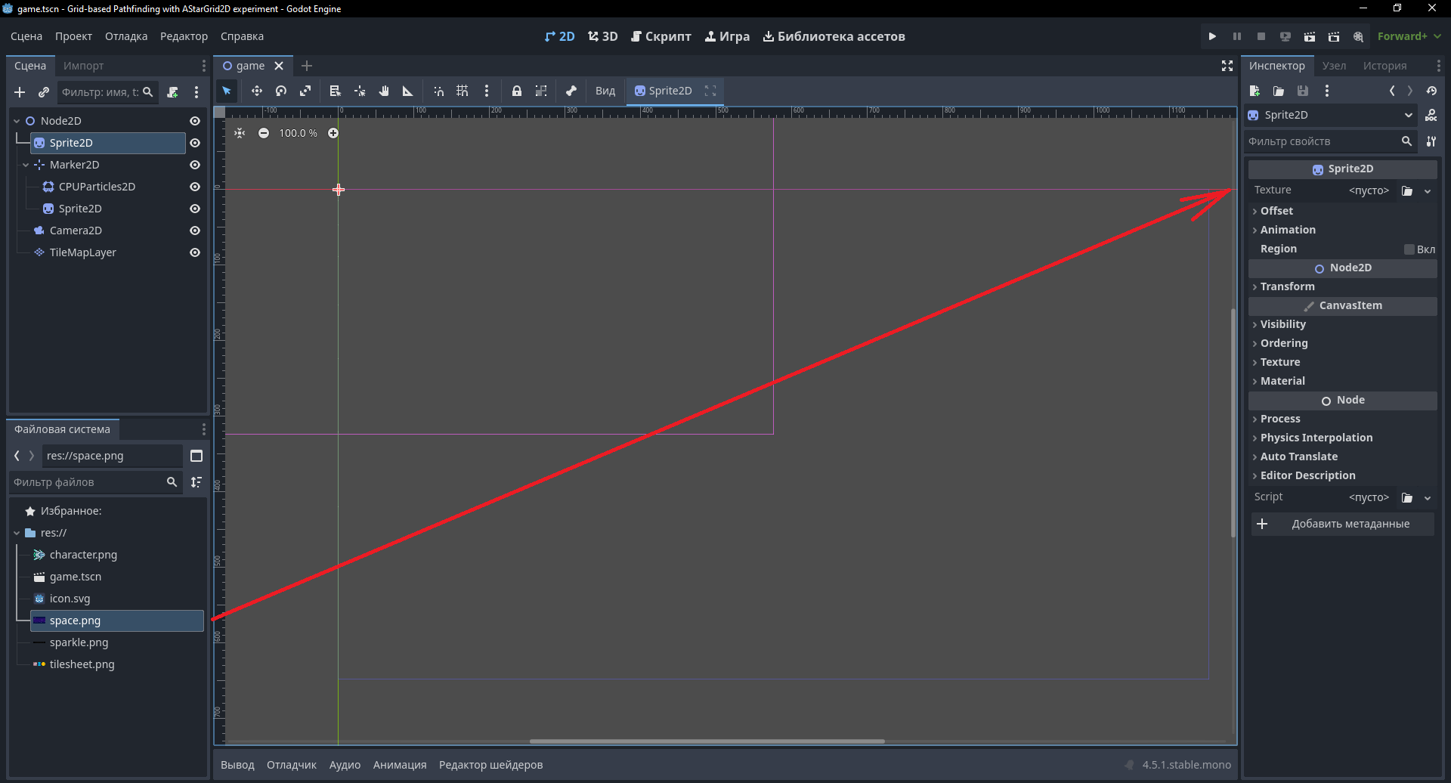Image resolution: width=1451 pixels, height=783 pixels.
Task: Open the Forward+ renderer dropdown
Action: 1409,36
